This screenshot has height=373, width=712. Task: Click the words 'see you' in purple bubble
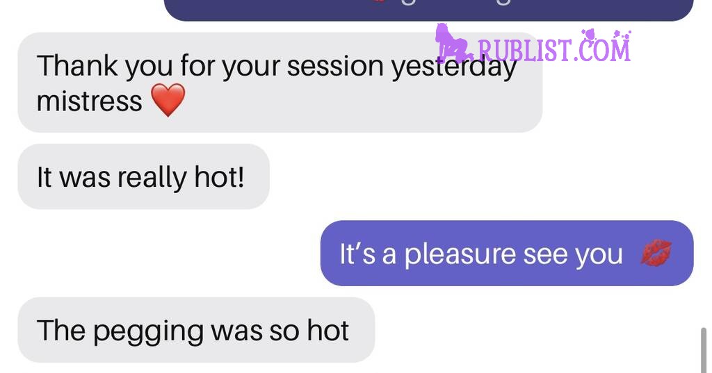click(573, 255)
